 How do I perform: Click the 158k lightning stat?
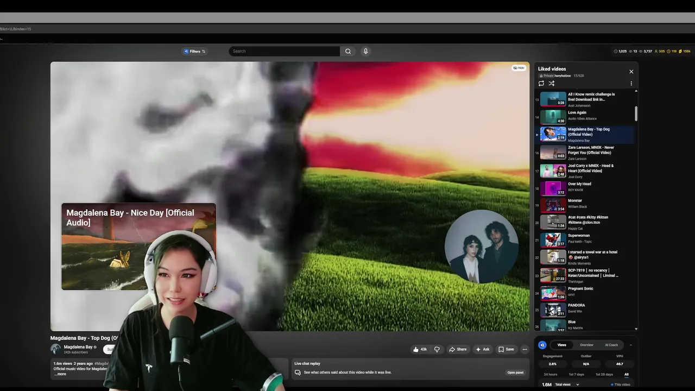685,51
